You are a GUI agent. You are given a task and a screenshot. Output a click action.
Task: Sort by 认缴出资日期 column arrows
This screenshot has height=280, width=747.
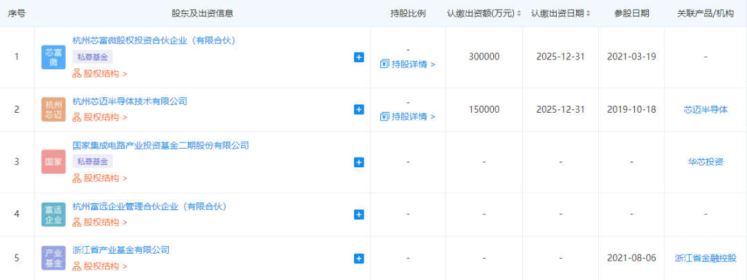589,13
